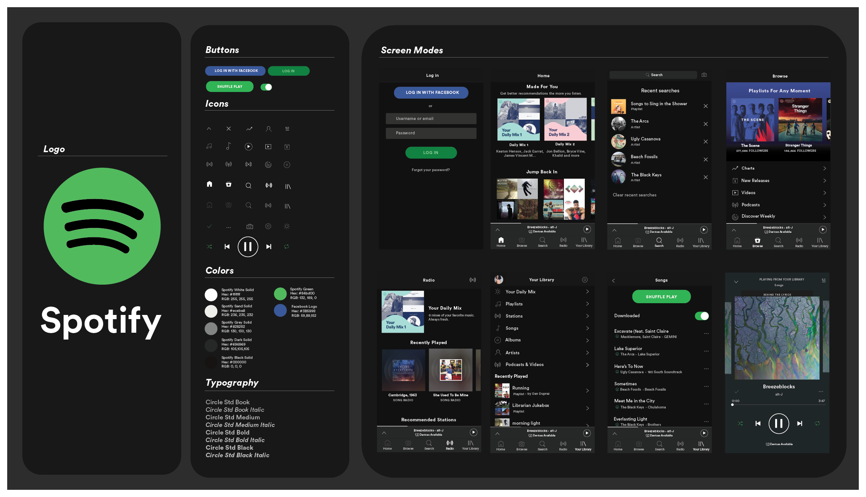Click SHUFFLE PLAY on the Songs screen
The width and height of the screenshot is (866, 497).
tap(661, 297)
